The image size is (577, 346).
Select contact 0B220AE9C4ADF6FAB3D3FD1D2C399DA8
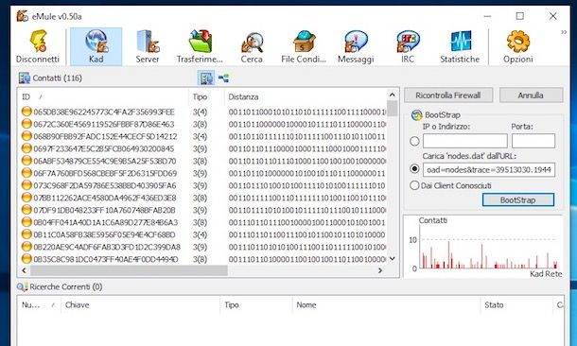point(203,247)
